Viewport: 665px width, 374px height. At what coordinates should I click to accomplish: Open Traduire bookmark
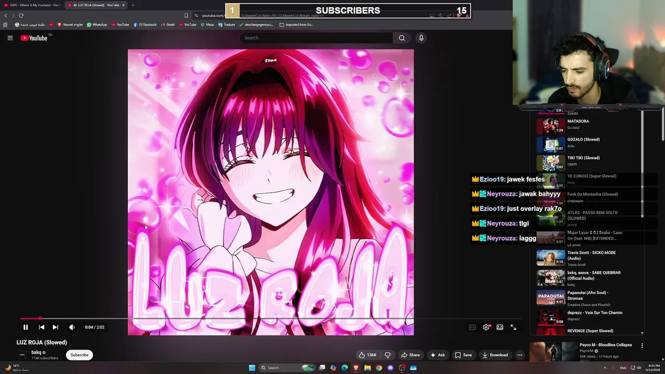(x=227, y=24)
